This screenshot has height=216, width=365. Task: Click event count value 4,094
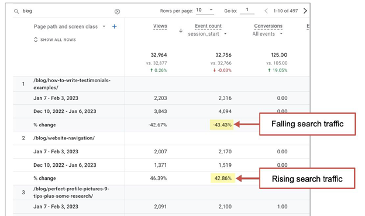225,111
